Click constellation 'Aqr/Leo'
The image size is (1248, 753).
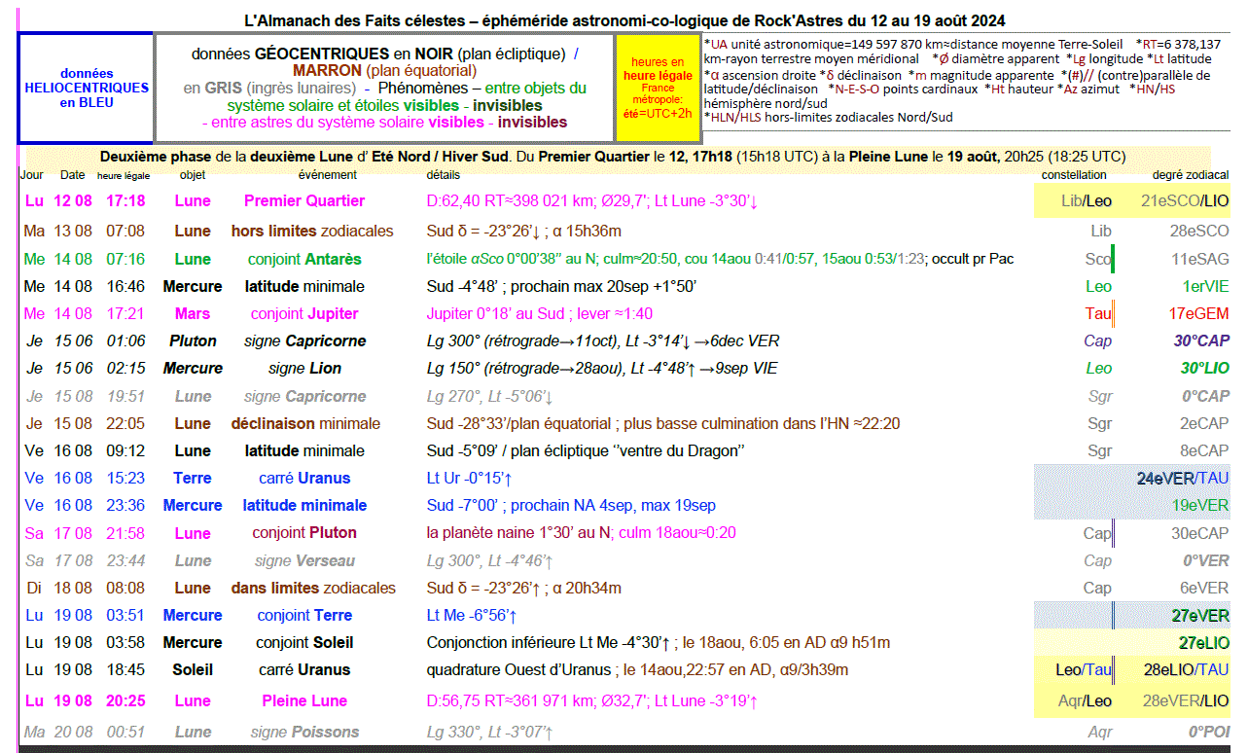[x=1086, y=700]
